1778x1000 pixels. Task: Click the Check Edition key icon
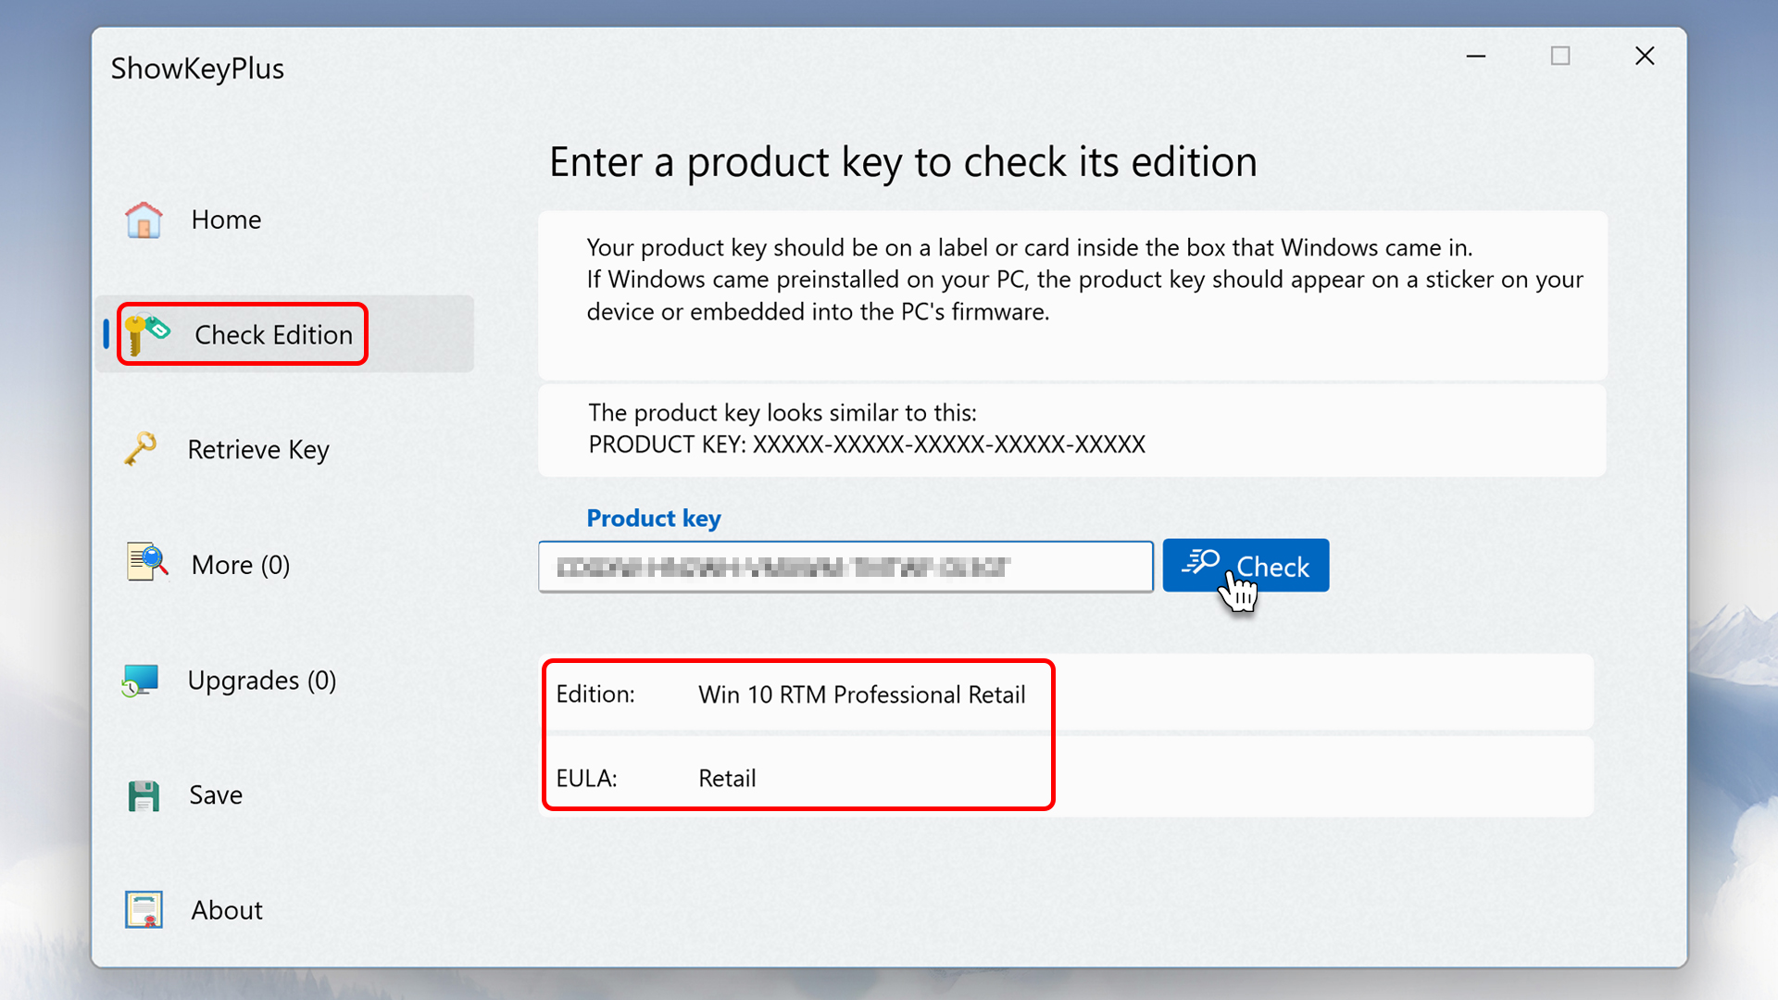(x=146, y=334)
